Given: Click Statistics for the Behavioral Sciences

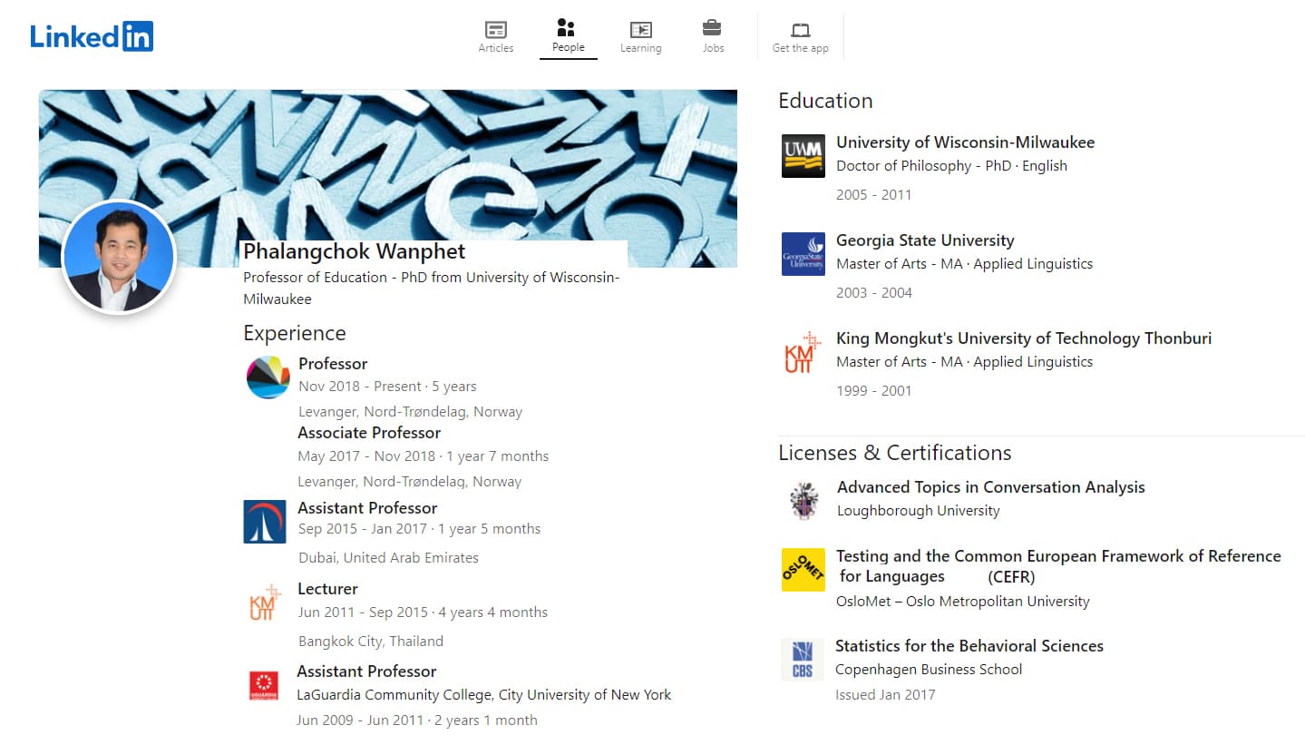Looking at the screenshot, I should (969, 646).
